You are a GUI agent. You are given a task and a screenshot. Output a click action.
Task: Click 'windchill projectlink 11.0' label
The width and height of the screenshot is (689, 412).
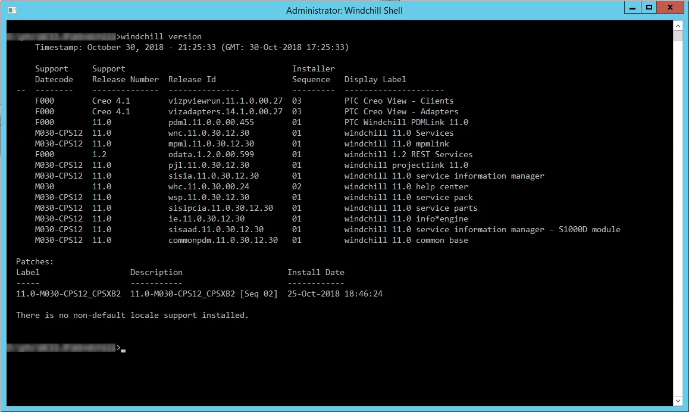click(406, 166)
